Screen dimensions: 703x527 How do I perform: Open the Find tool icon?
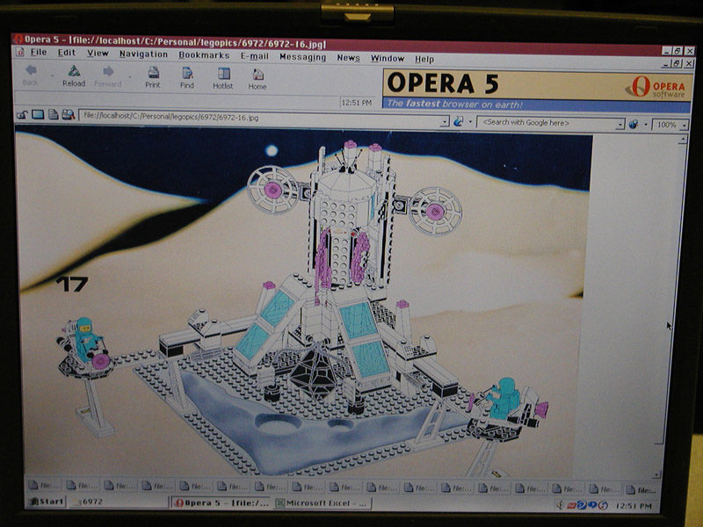187,74
